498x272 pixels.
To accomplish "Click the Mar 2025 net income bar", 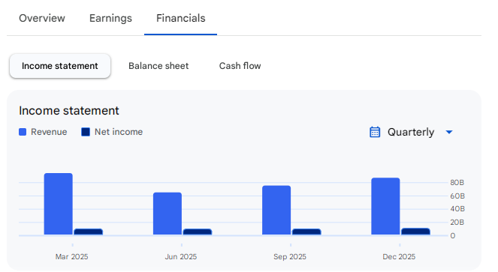I will (x=89, y=232).
